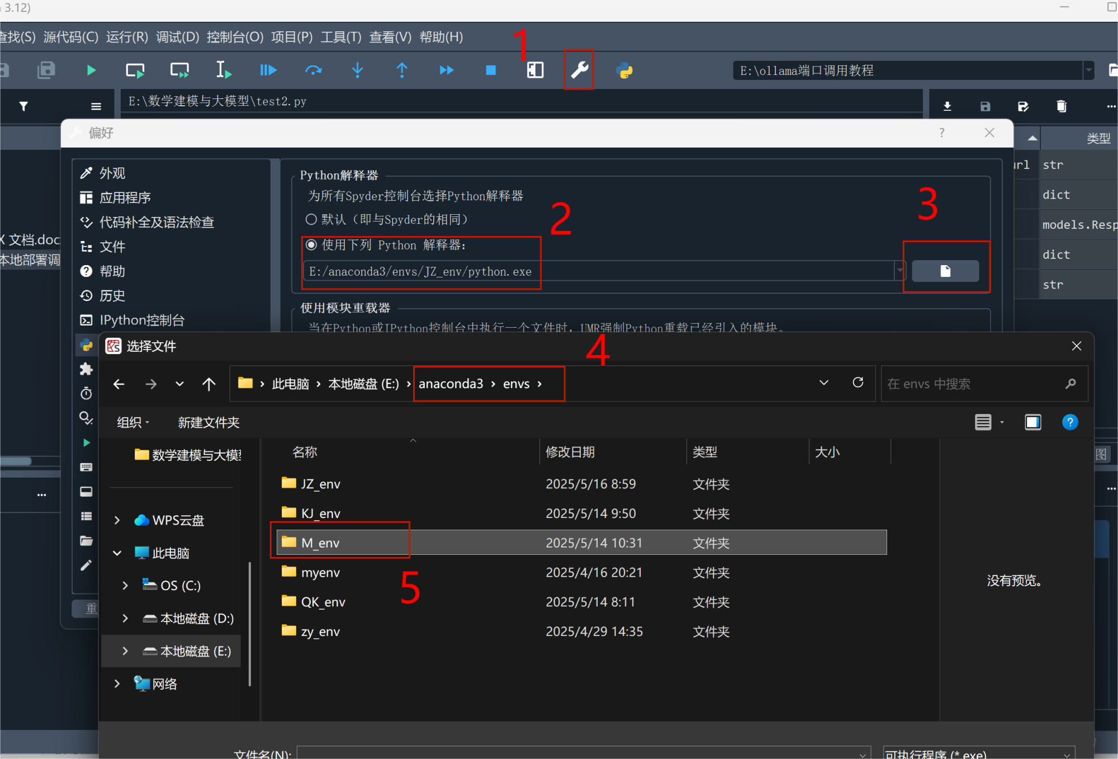This screenshot has width=1118, height=759.
Task: Click the maximize pane toolbar icon
Action: [x=535, y=70]
